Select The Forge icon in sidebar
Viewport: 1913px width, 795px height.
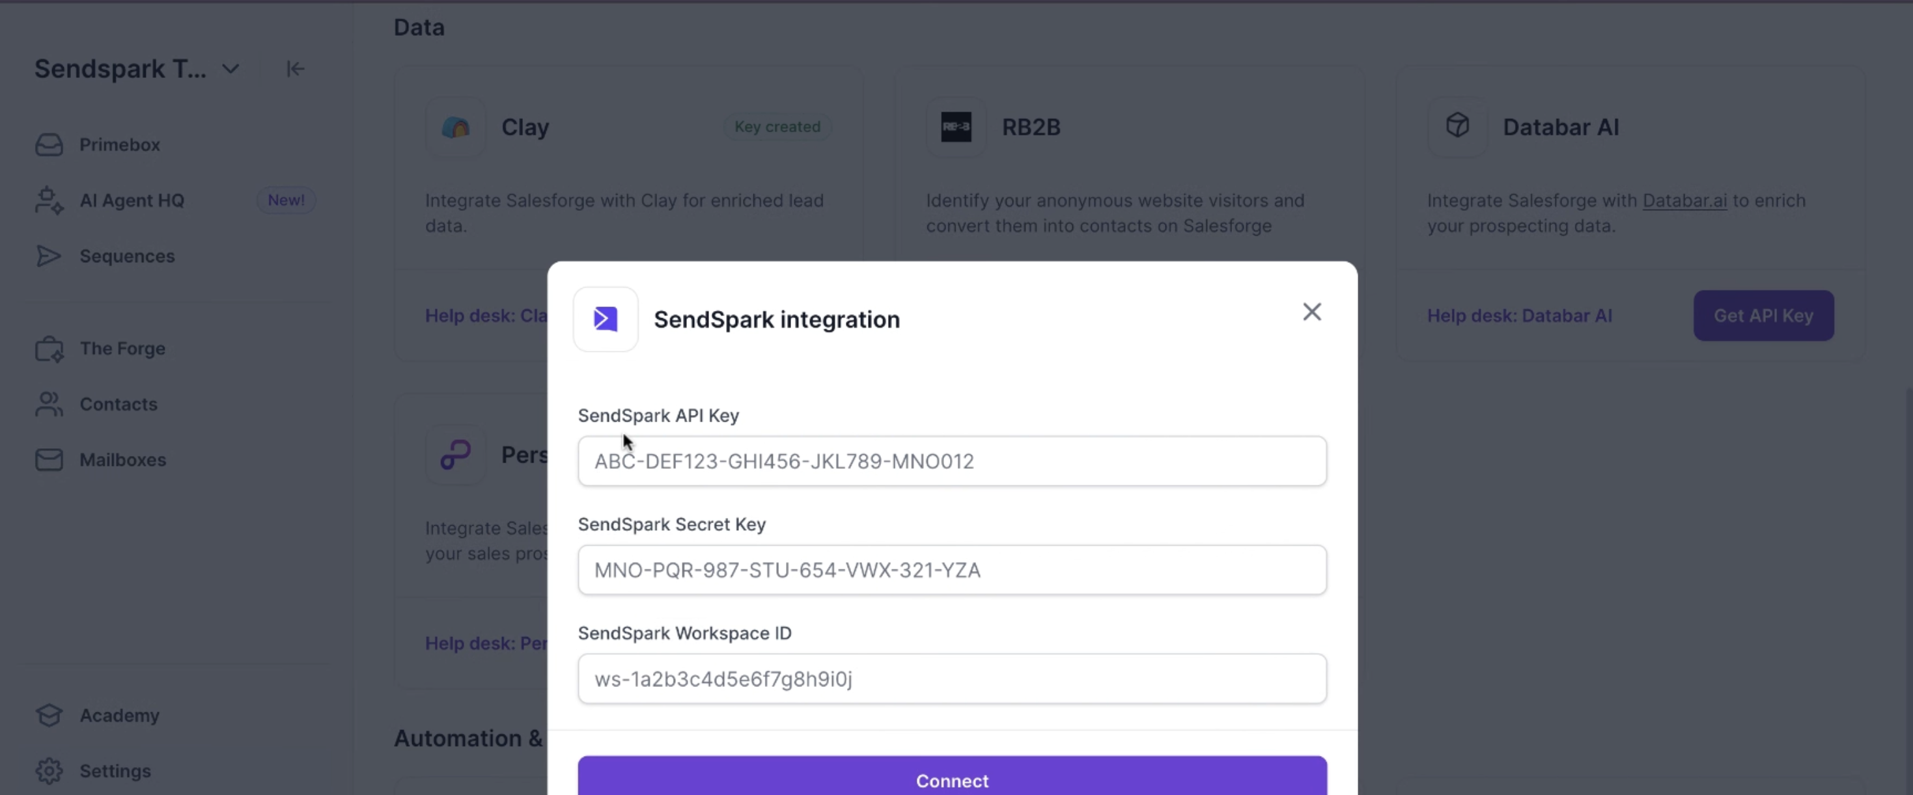point(49,349)
